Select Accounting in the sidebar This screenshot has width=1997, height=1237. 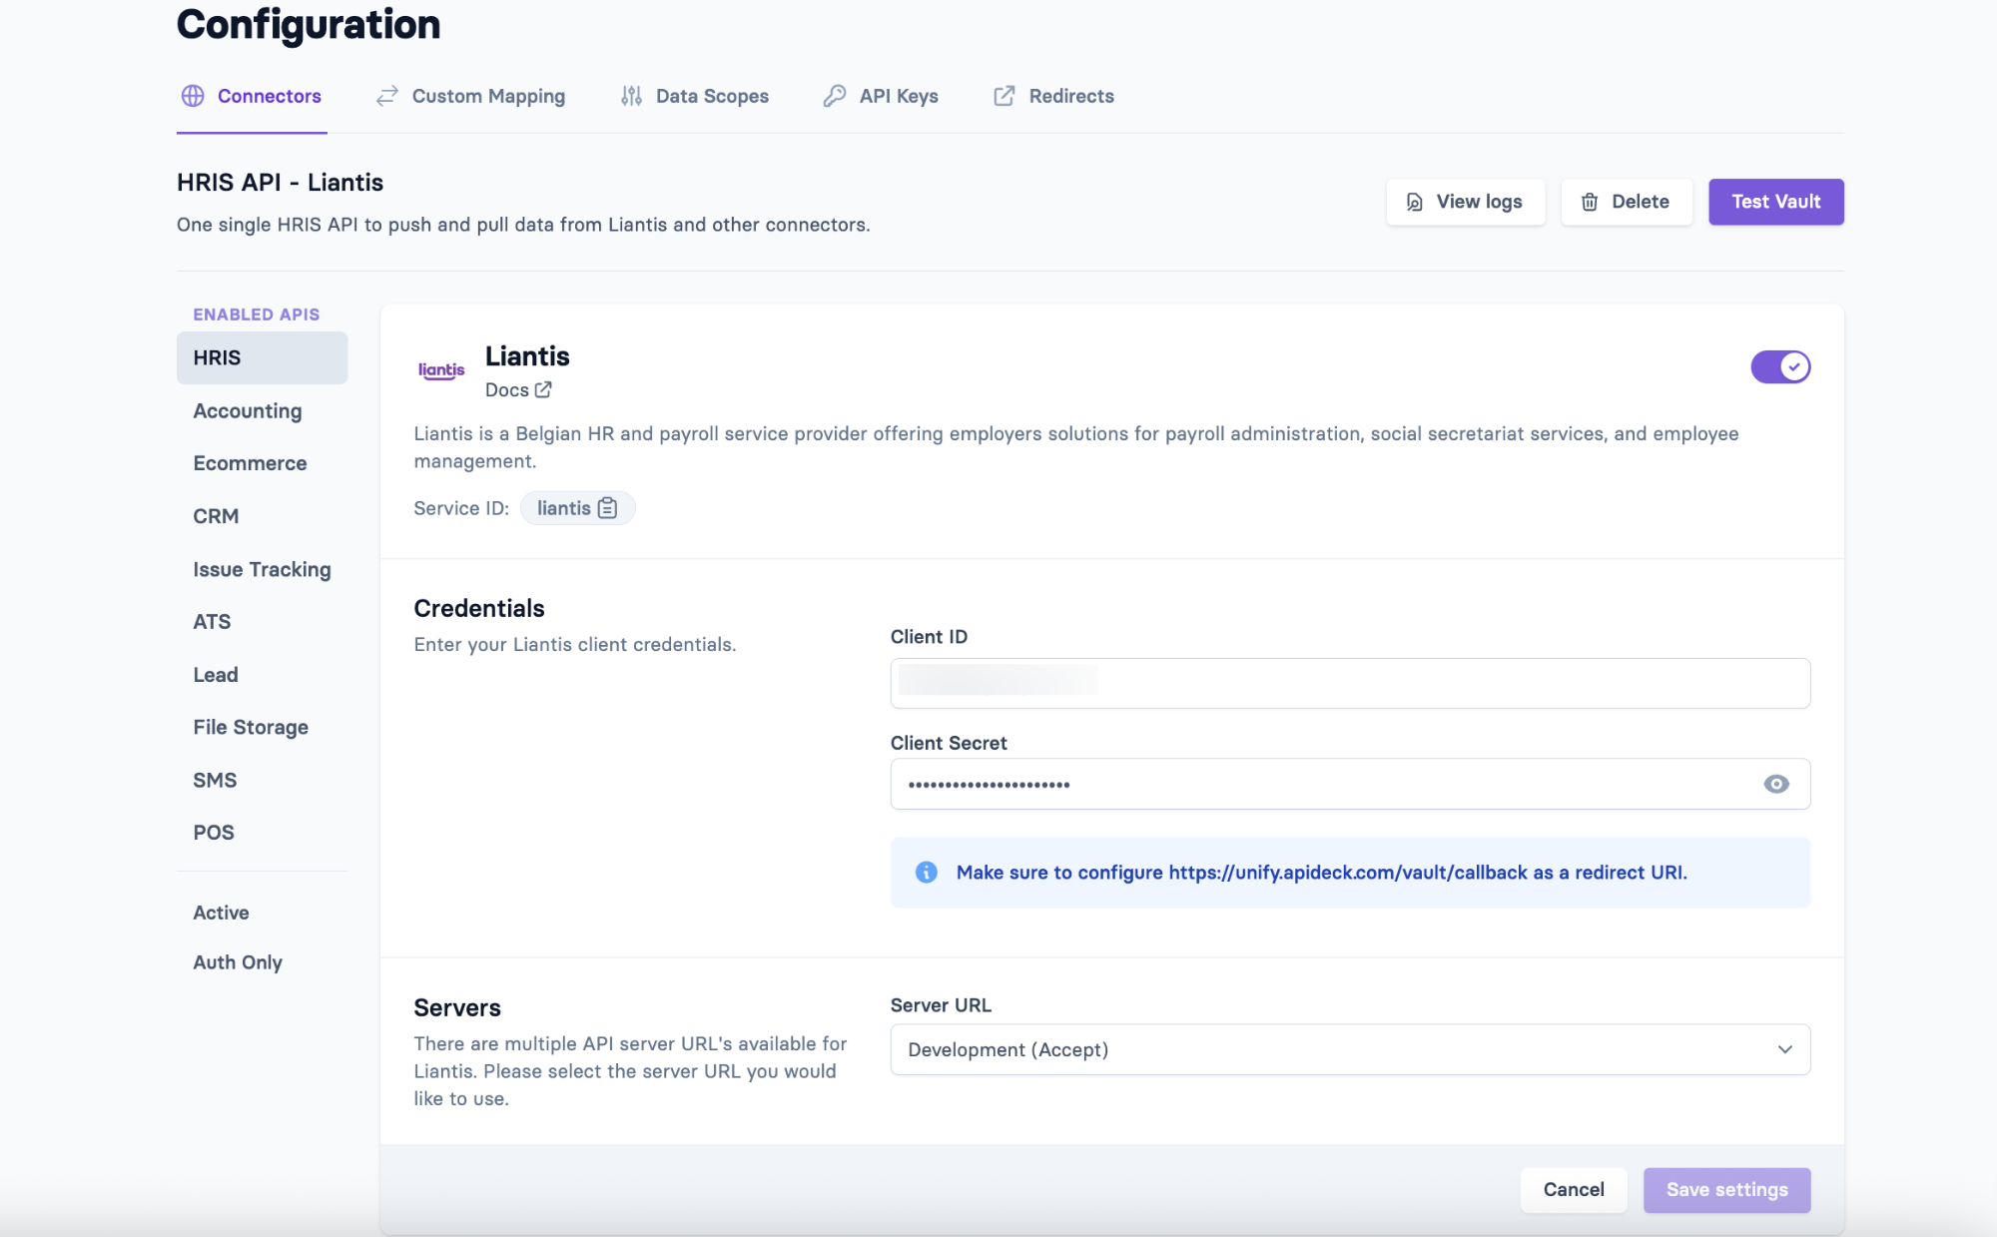coord(248,410)
